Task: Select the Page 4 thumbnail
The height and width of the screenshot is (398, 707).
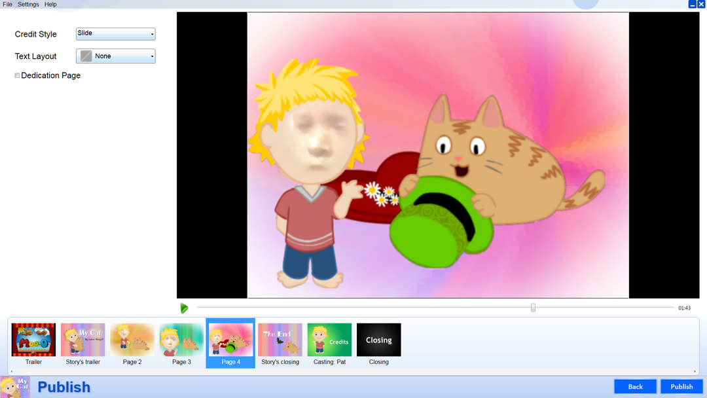Action: 230,340
